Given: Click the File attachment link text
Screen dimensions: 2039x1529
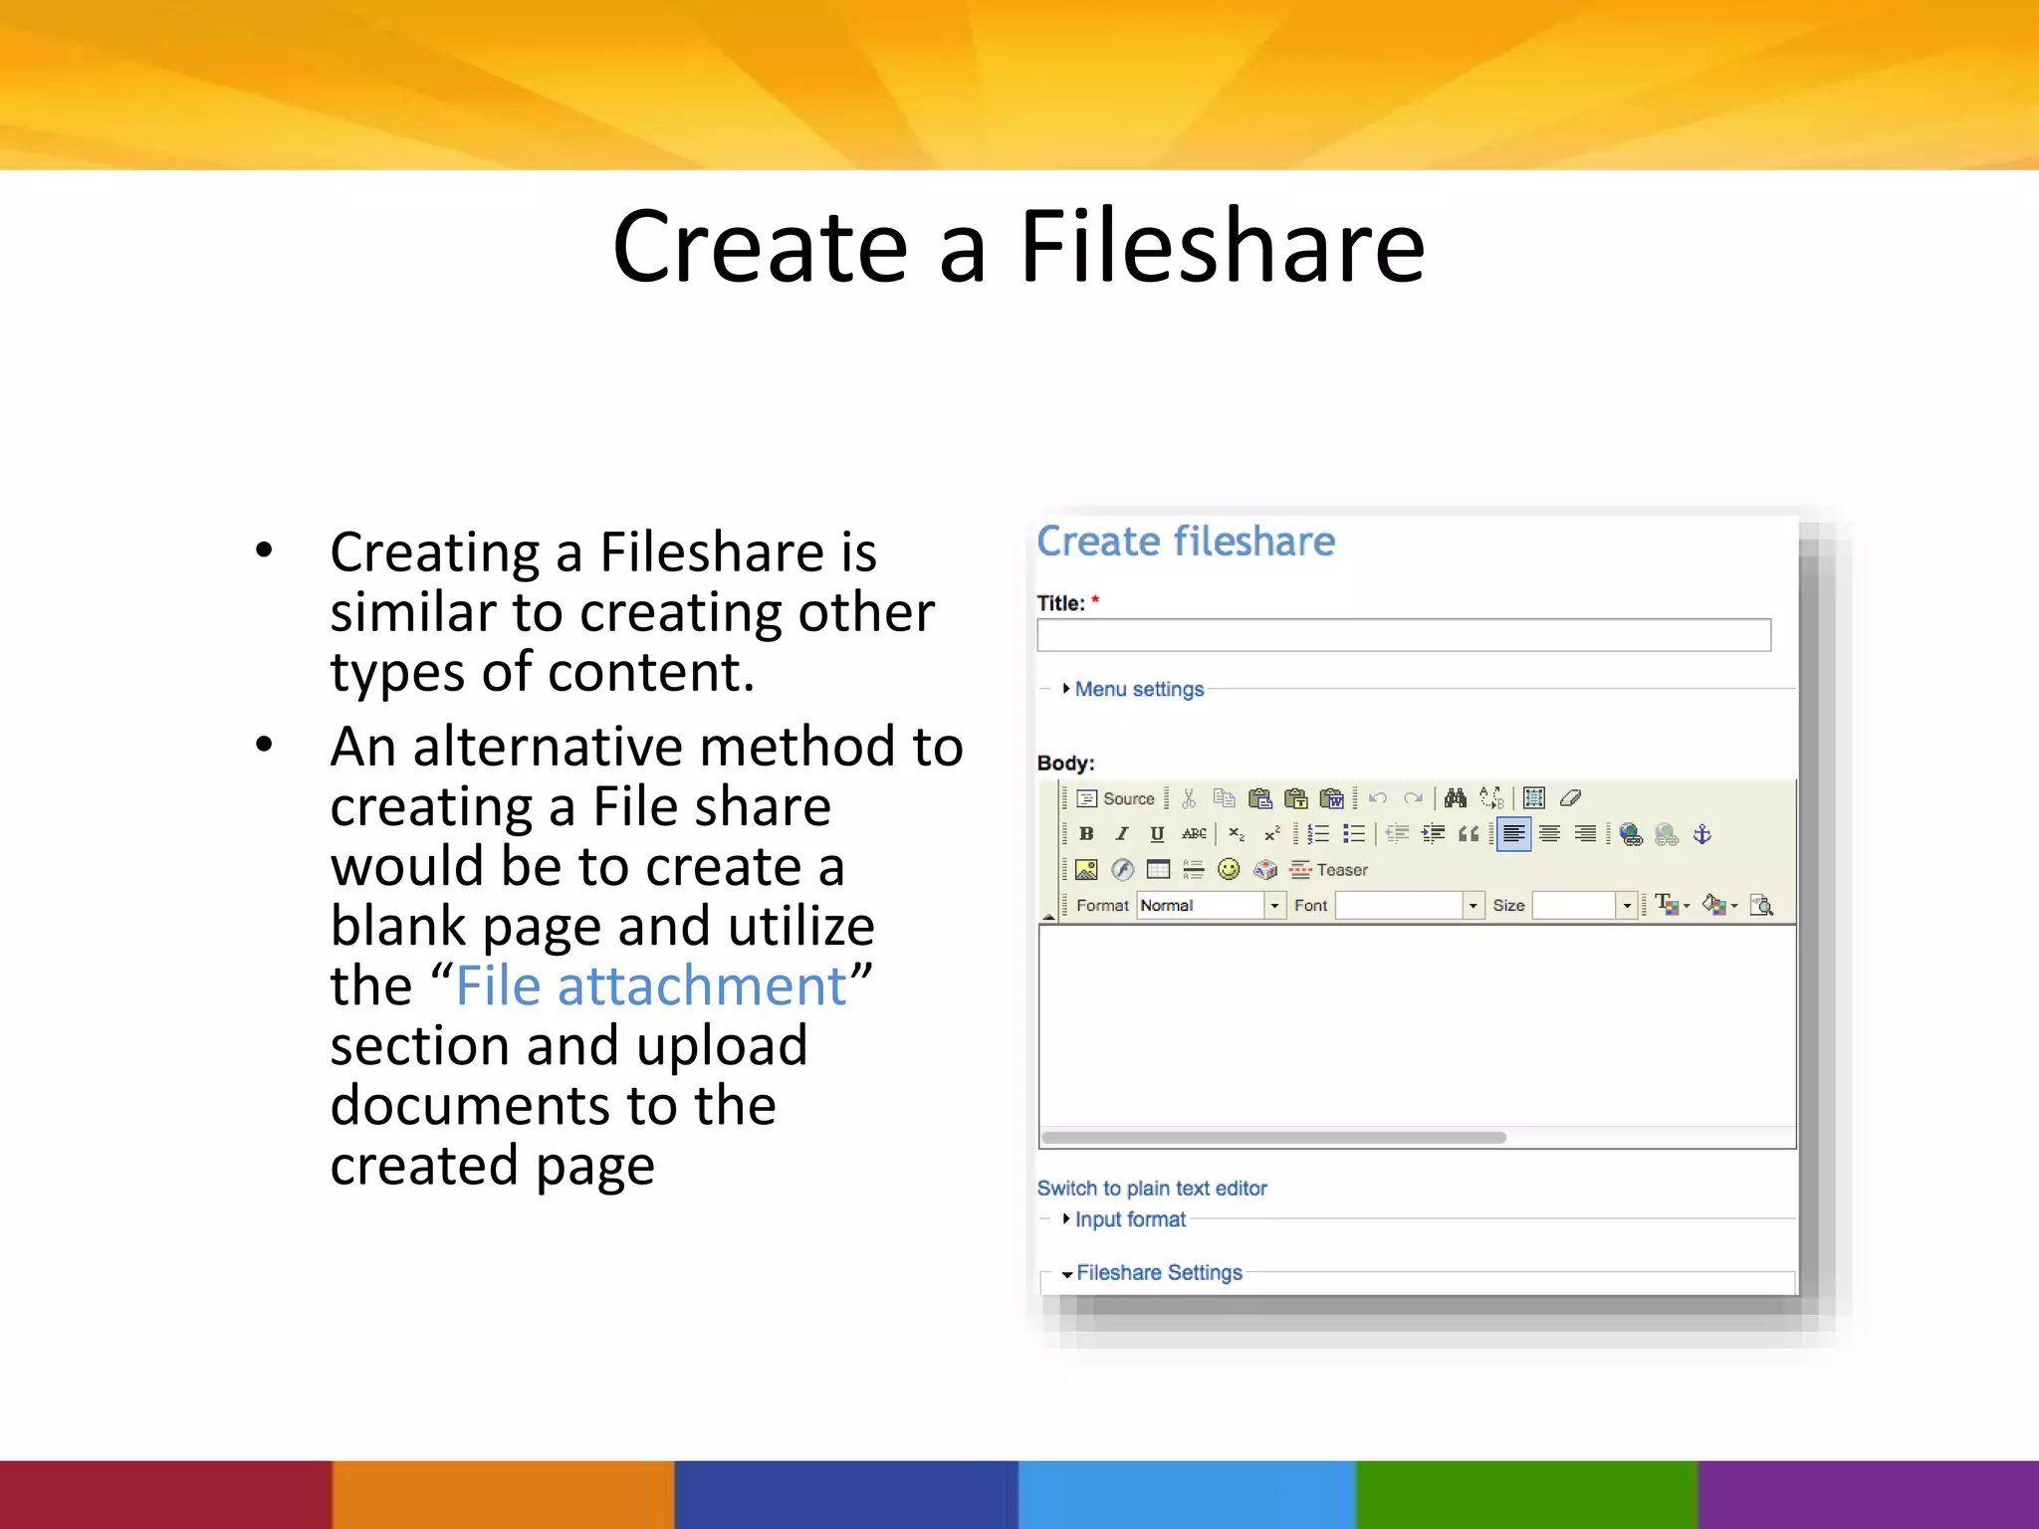Looking at the screenshot, I should click(x=650, y=986).
